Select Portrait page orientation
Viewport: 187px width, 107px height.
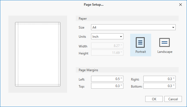pyautogui.click(x=140, y=45)
